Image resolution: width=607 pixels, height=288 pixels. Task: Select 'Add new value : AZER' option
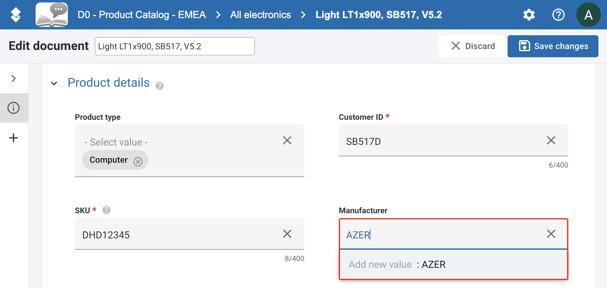click(x=454, y=264)
